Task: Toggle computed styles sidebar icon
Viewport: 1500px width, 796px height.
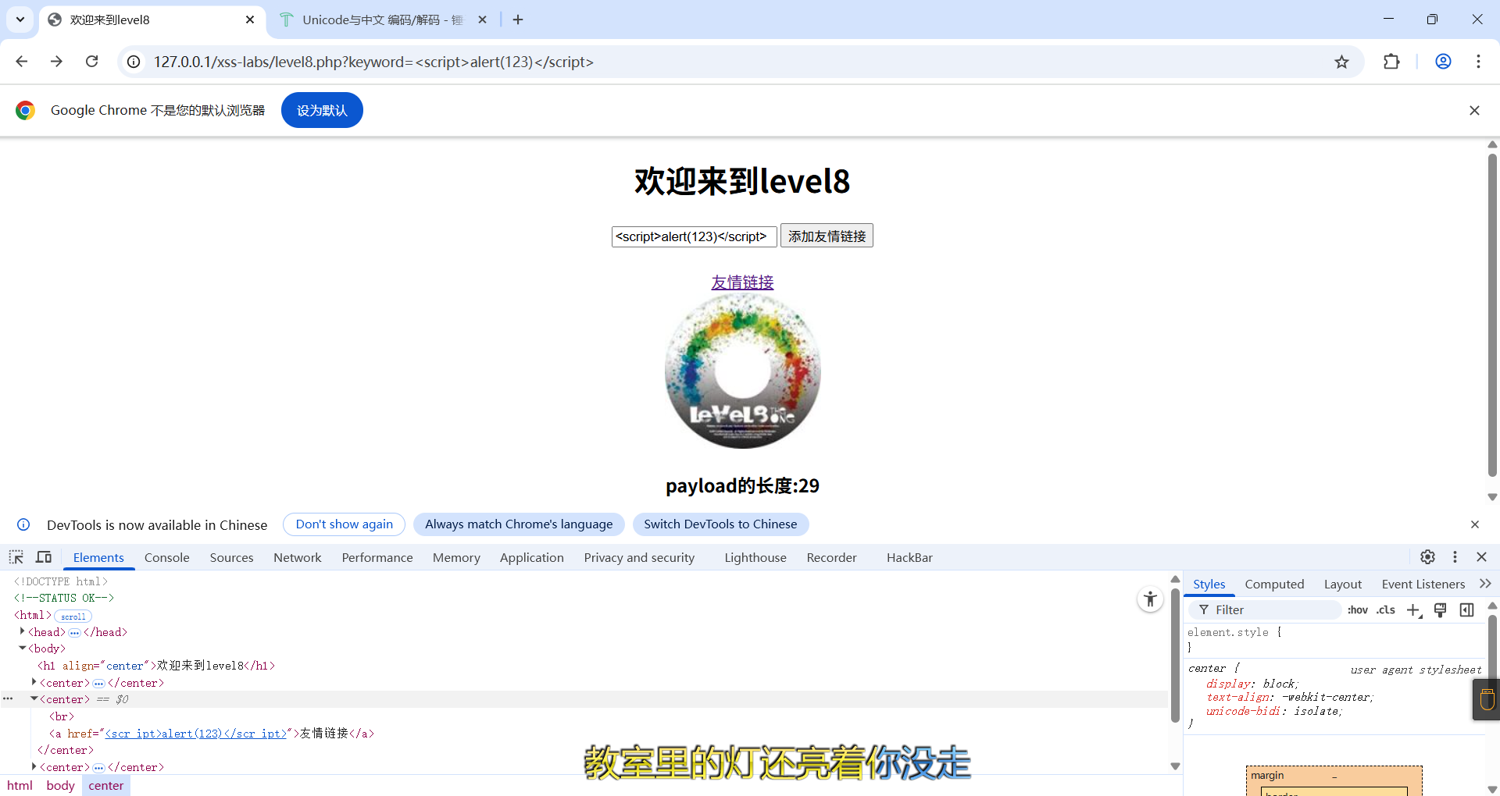Action: 1467,610
